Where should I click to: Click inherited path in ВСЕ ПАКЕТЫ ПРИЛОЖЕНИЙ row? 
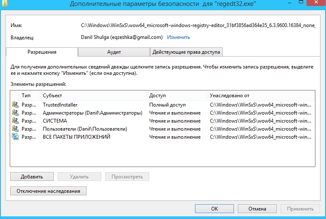click(x=261, y=137)
